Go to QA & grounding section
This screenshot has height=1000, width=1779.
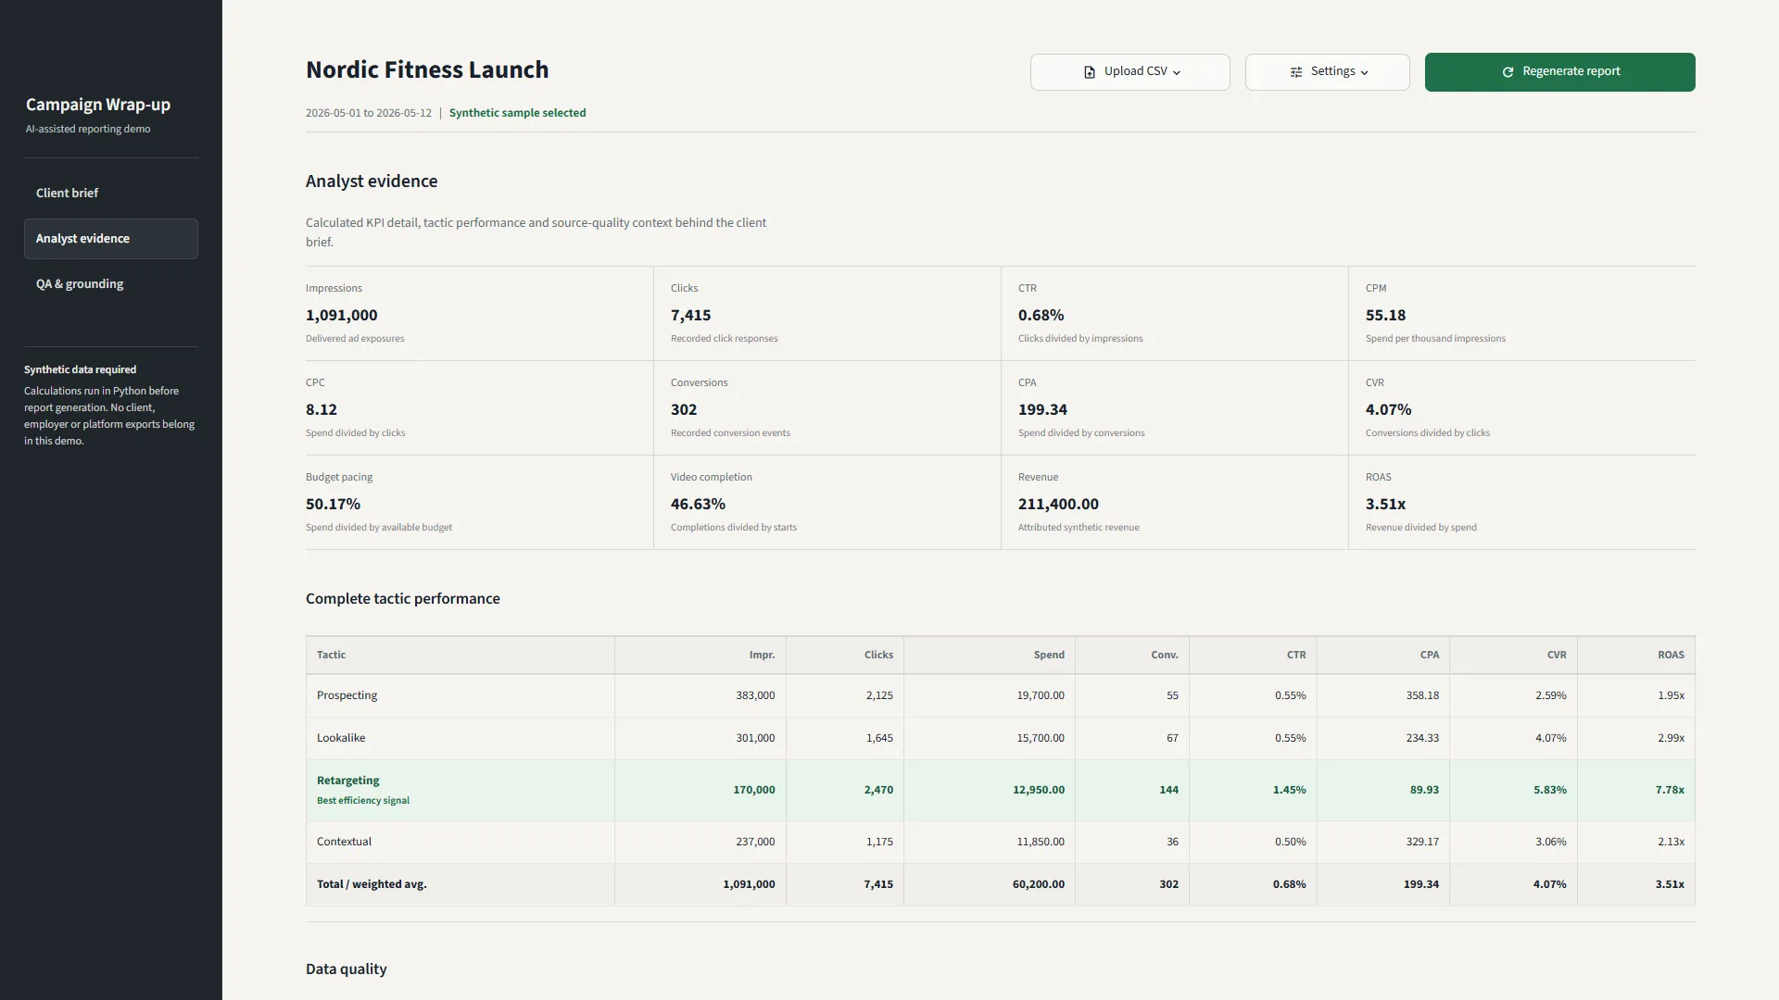tap(111, 284)
